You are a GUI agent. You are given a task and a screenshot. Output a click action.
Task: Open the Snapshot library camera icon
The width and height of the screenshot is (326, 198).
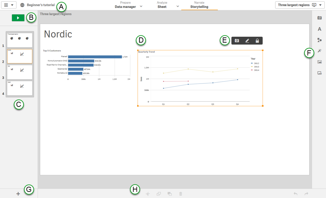pyautogui.click(x=319, y=18)
